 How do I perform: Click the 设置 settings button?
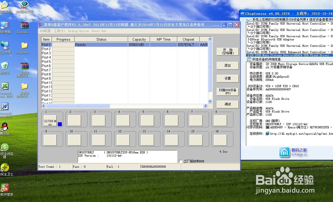228,79
